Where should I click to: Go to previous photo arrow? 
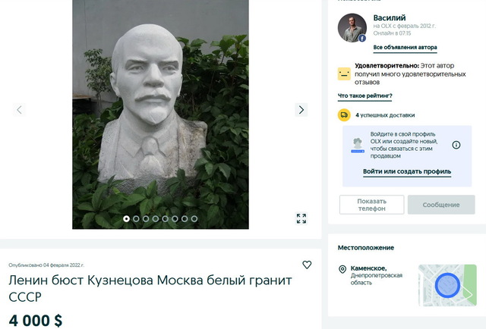[19, 110]
